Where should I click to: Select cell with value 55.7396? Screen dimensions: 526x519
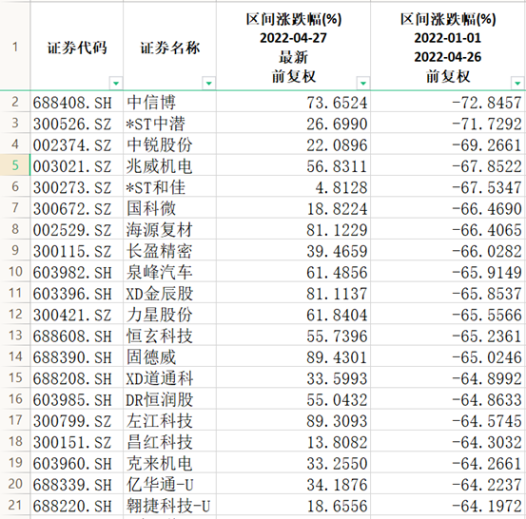click(294, 336)
